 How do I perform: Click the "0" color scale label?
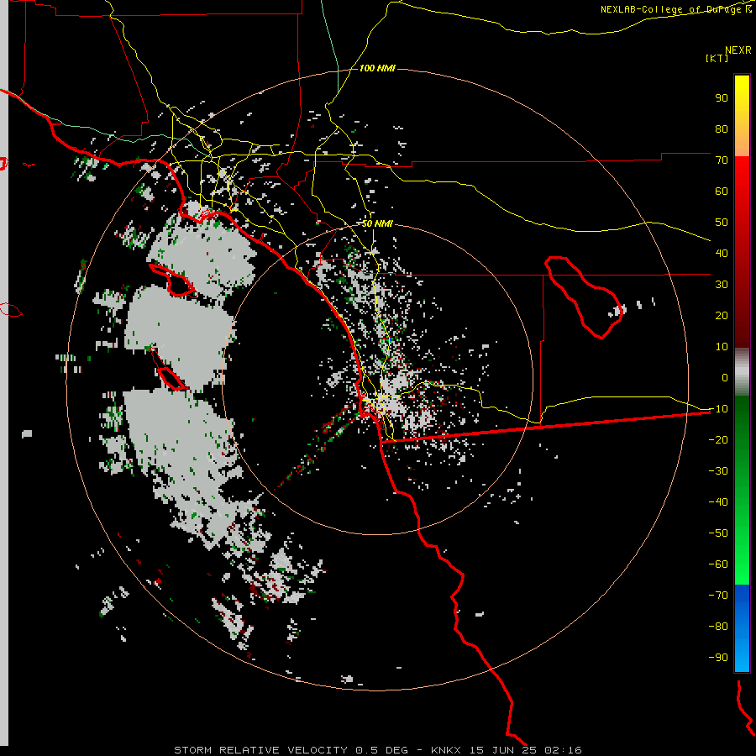tap(725, 377)
